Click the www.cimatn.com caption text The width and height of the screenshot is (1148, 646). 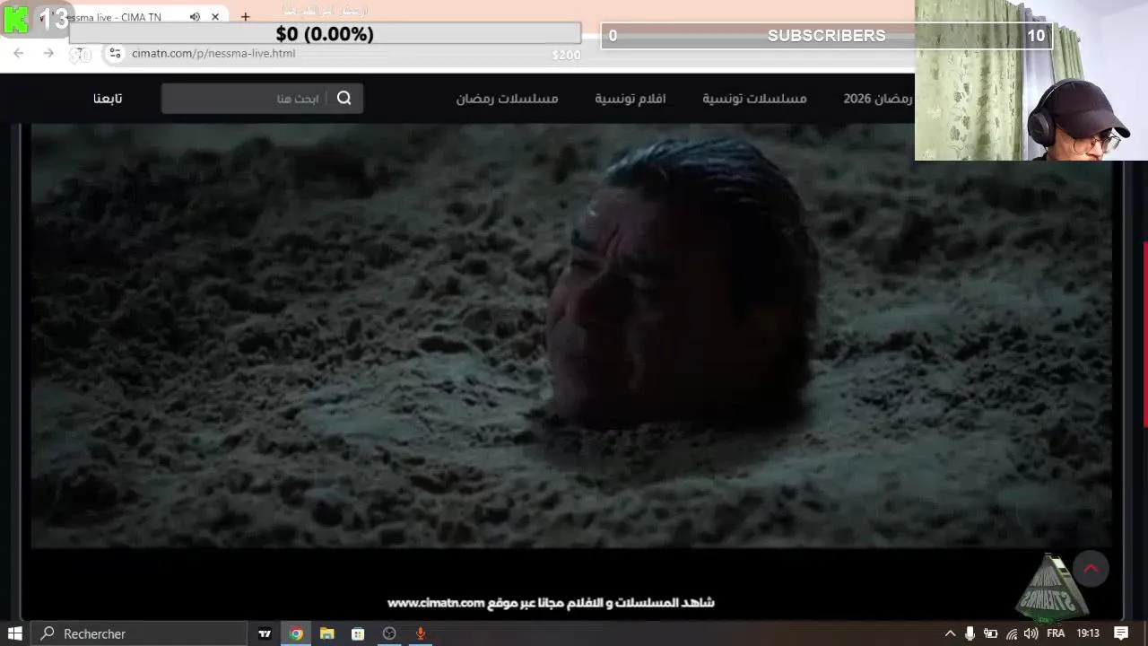[436, 603]
